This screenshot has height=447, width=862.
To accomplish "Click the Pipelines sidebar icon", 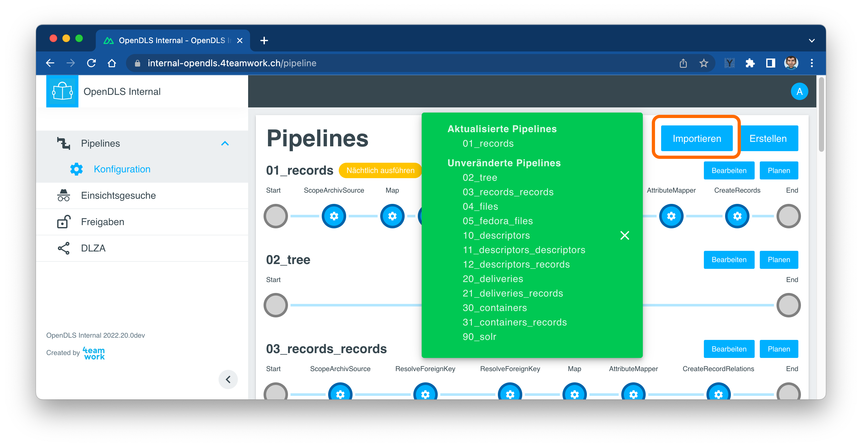I will tap(63, 143).
